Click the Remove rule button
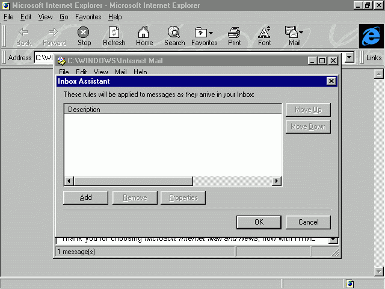This screenshot has height=289, width=385. click(135, 197)
